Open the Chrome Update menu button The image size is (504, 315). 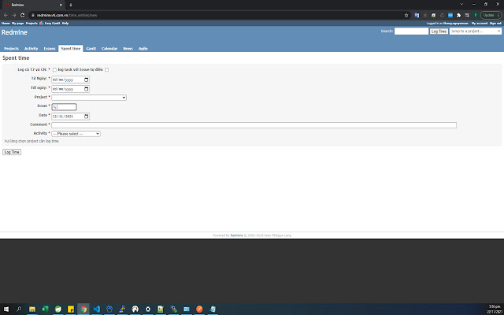coord(491,15)
